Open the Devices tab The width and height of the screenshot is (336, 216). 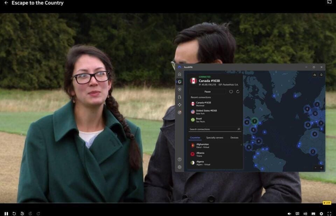tap(234, 138)
